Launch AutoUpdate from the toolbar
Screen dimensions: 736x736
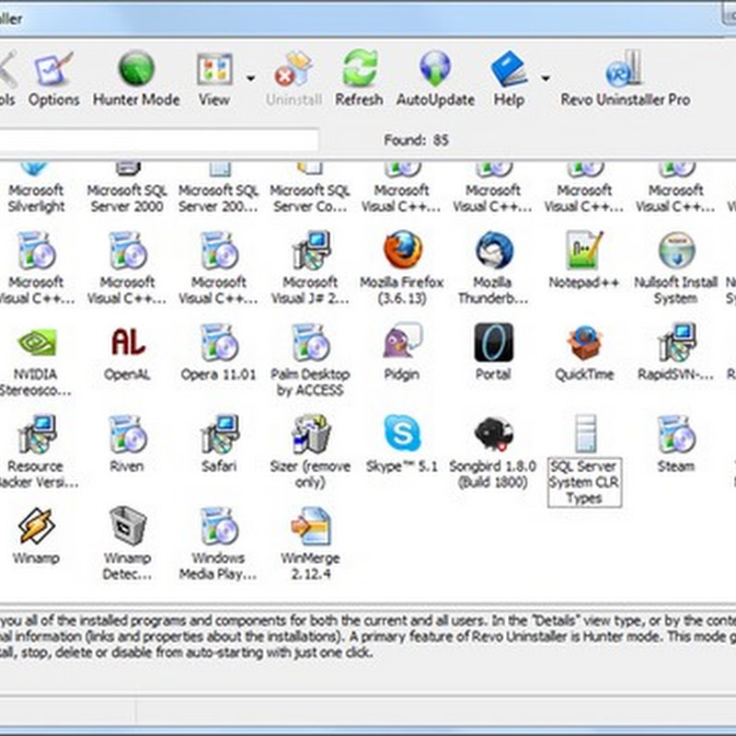tap(435, 79)
